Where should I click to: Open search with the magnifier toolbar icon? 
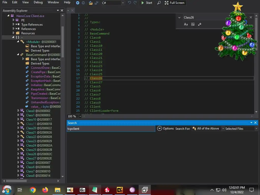point(159,3)
